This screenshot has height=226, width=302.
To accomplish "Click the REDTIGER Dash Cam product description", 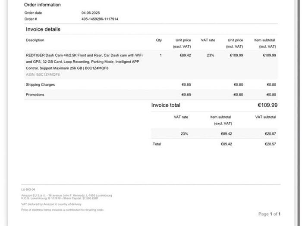I will click(x=84, y=62).
